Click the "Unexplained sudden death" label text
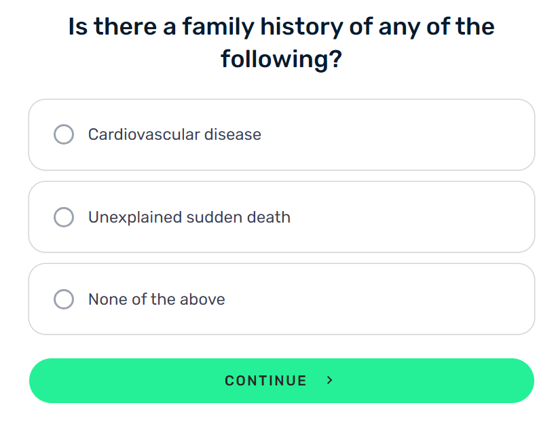This screenshot has width=558, height=435. coord(189,217)
